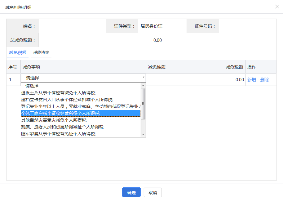Screen dimensions: 283x201
Task: Close the 减免扣除明细 dialog
Action: click(x=277, y=7)
